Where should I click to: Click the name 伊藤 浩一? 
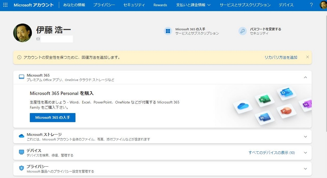(x=53, y=30)
